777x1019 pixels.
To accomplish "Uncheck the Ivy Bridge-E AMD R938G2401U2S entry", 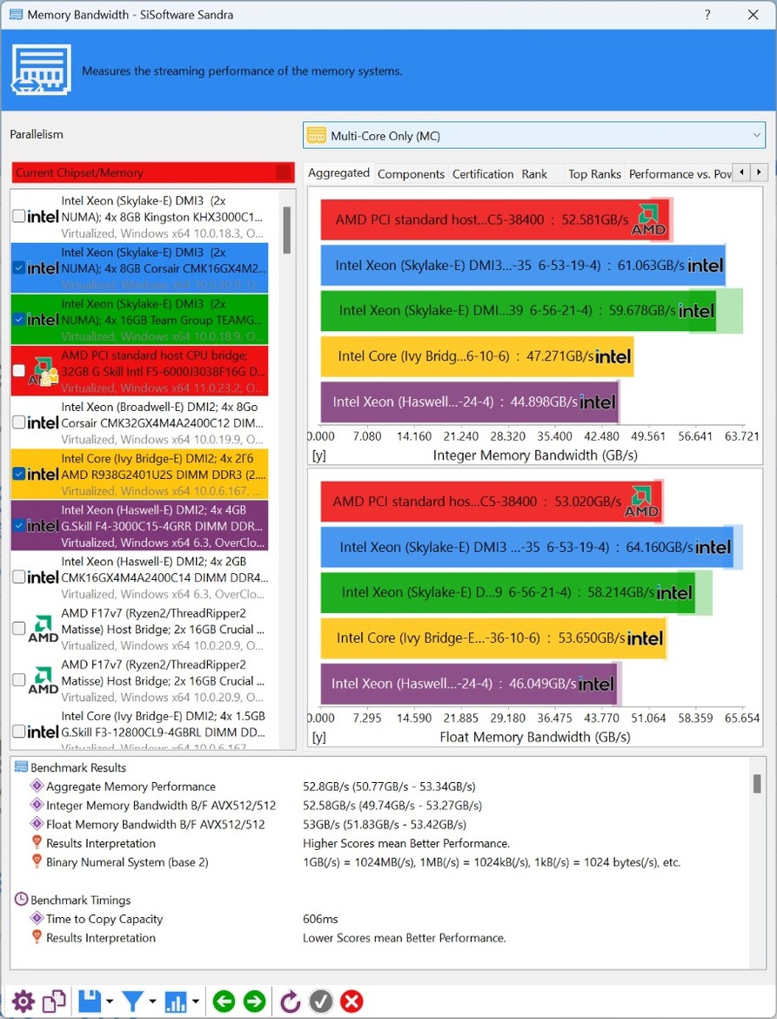I will (x=19, y=474).
